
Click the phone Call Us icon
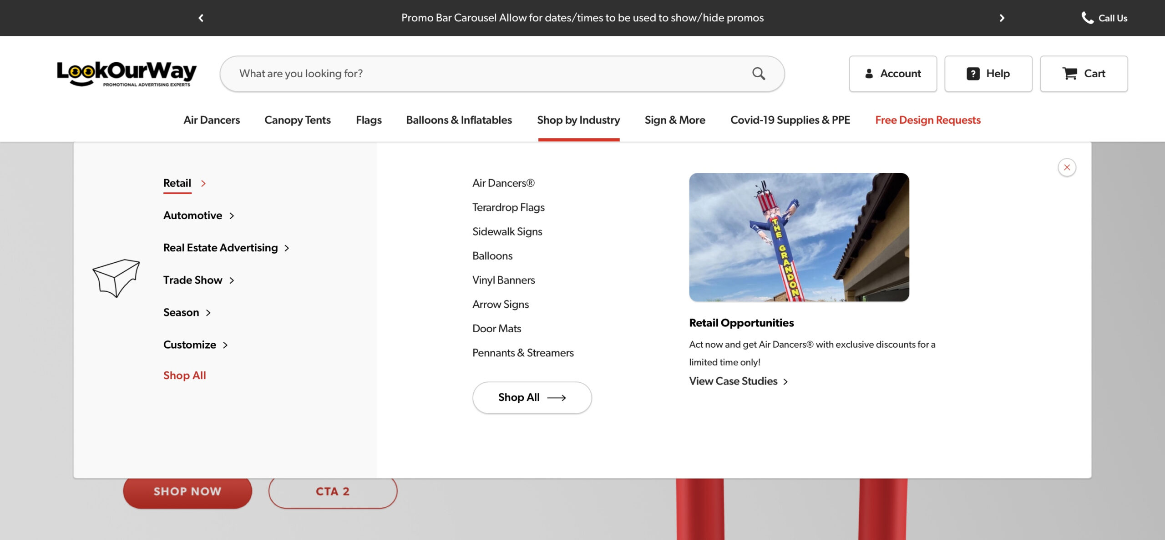coord(1087,18)
